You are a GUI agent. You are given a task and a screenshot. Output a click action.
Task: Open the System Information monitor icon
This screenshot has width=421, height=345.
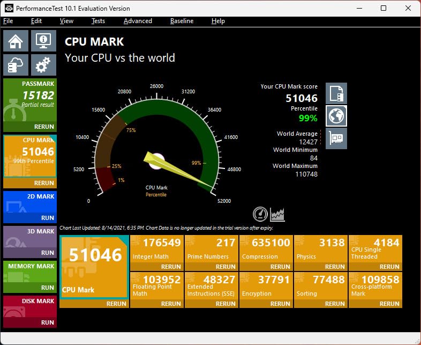(x=43, y=41)
